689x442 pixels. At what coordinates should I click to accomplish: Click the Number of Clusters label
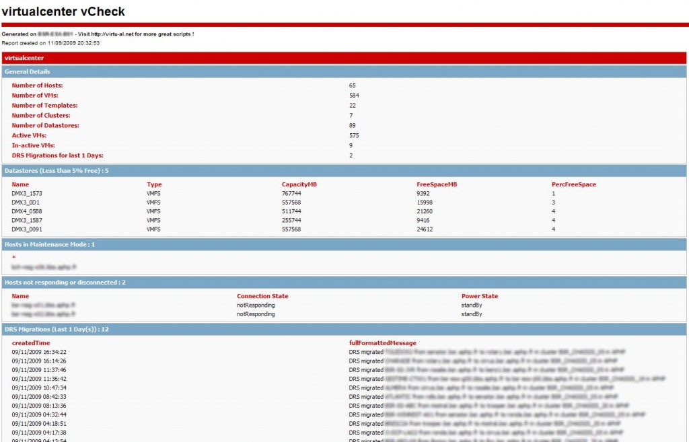(41, 116)
